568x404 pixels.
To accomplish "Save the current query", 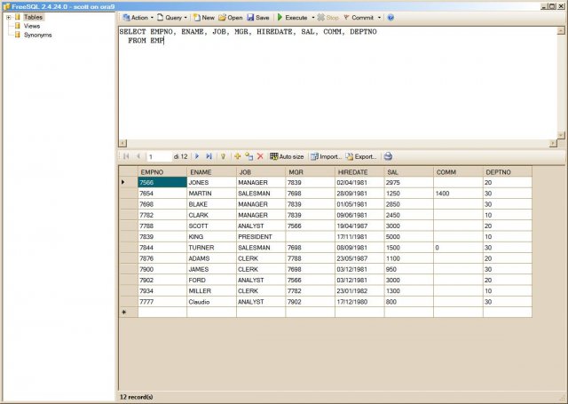I will [258, 17].
